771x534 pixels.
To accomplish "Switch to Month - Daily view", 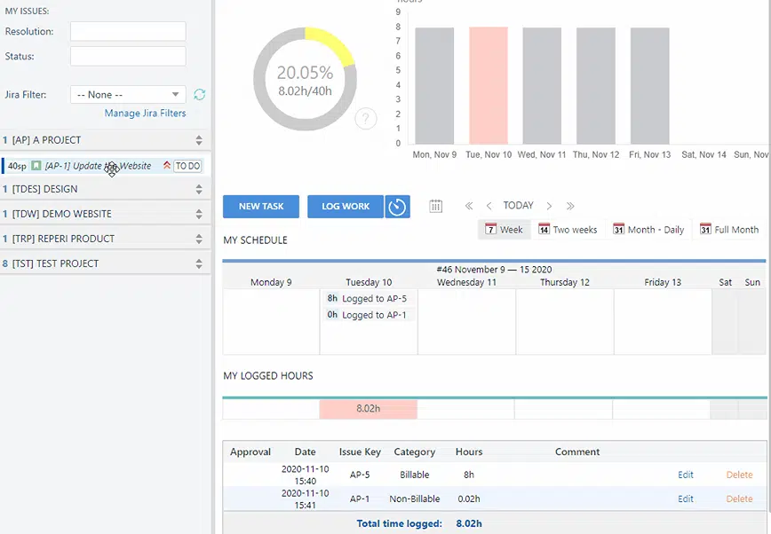I will pos(648,230).
